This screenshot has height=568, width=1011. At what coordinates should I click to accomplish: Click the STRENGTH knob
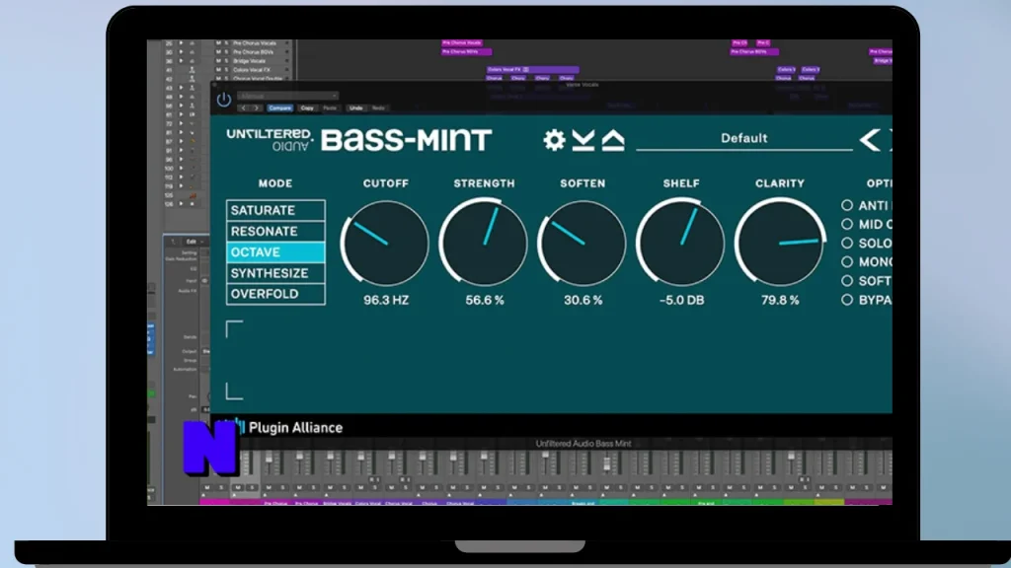[484, 242]
